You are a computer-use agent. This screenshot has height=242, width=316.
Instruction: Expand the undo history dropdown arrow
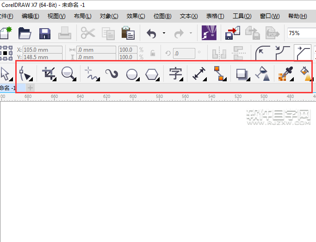pos(164,33)
